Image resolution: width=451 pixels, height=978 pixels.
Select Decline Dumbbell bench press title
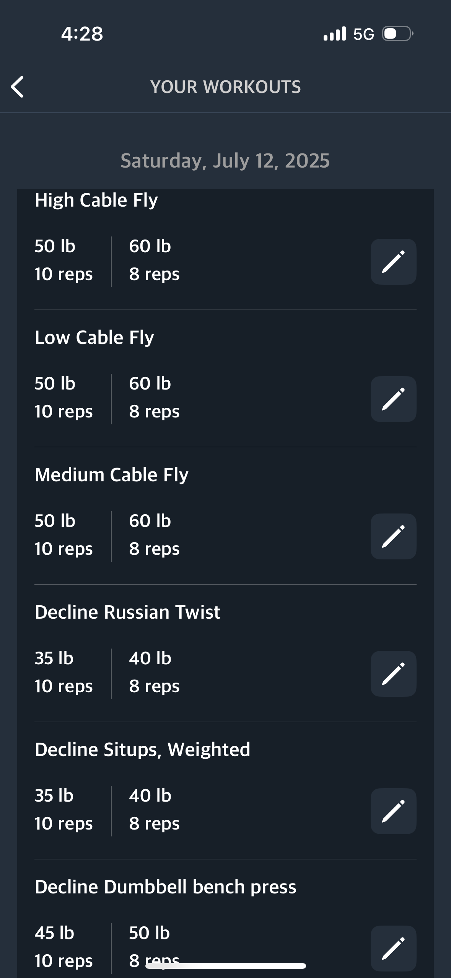coord(165,887)
